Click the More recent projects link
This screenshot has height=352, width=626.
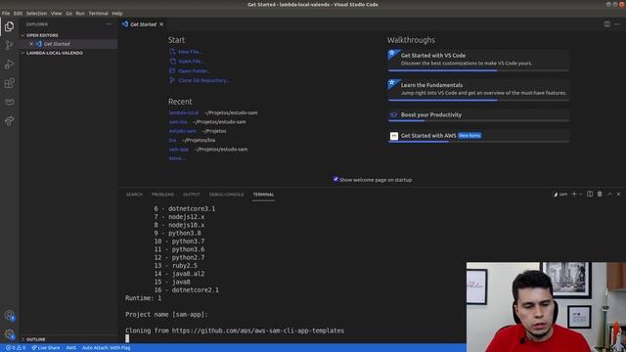coord(176,158)
